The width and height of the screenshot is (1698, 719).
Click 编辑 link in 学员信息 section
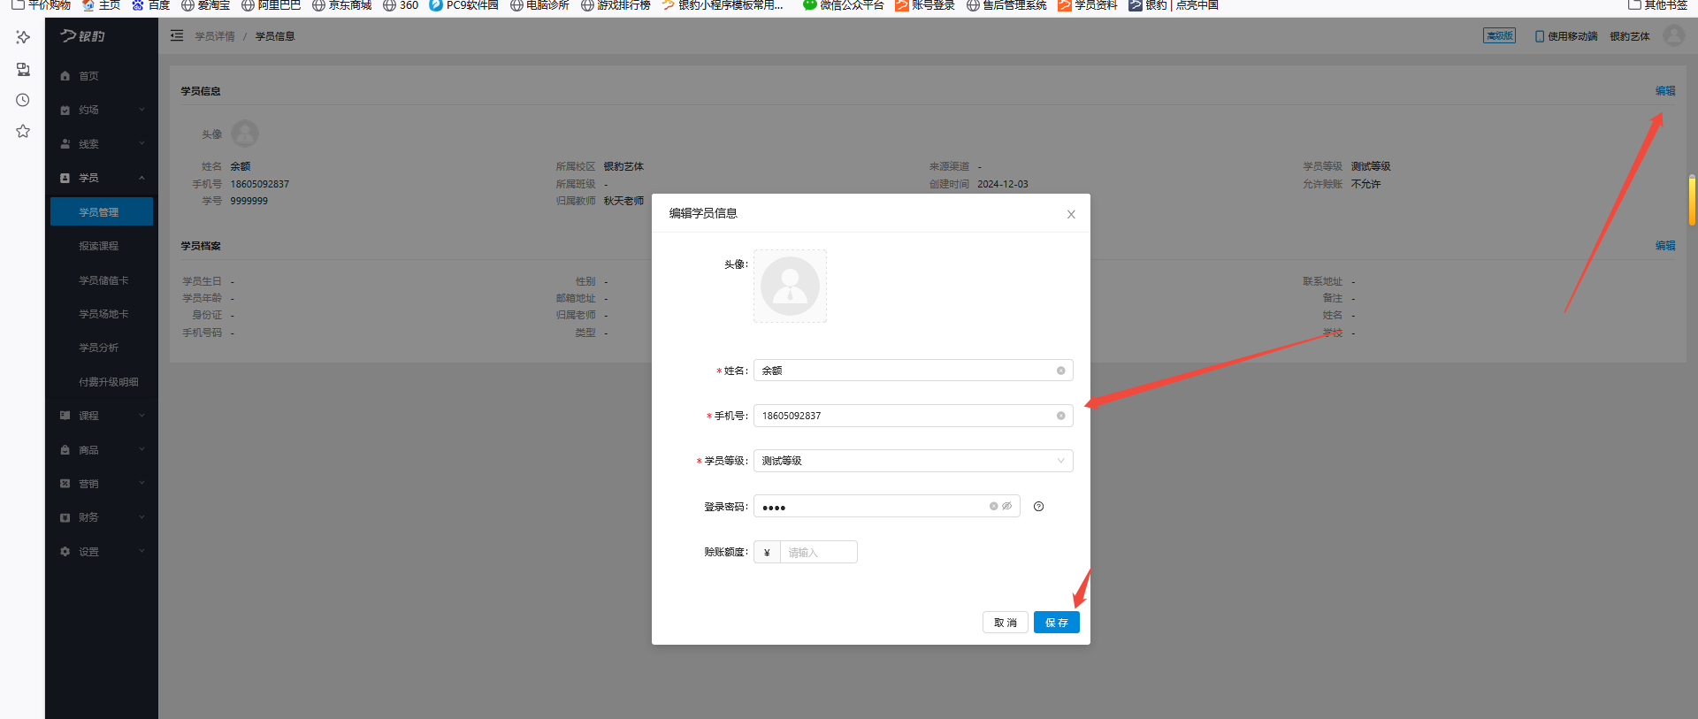[x=1665, y=91]
